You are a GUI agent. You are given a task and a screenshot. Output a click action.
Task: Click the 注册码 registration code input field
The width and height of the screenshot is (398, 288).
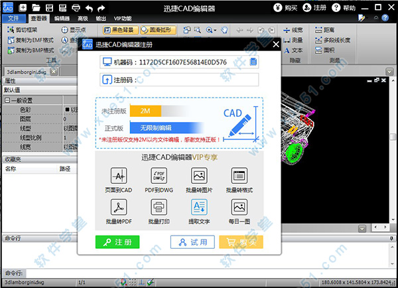coord(179,80)
